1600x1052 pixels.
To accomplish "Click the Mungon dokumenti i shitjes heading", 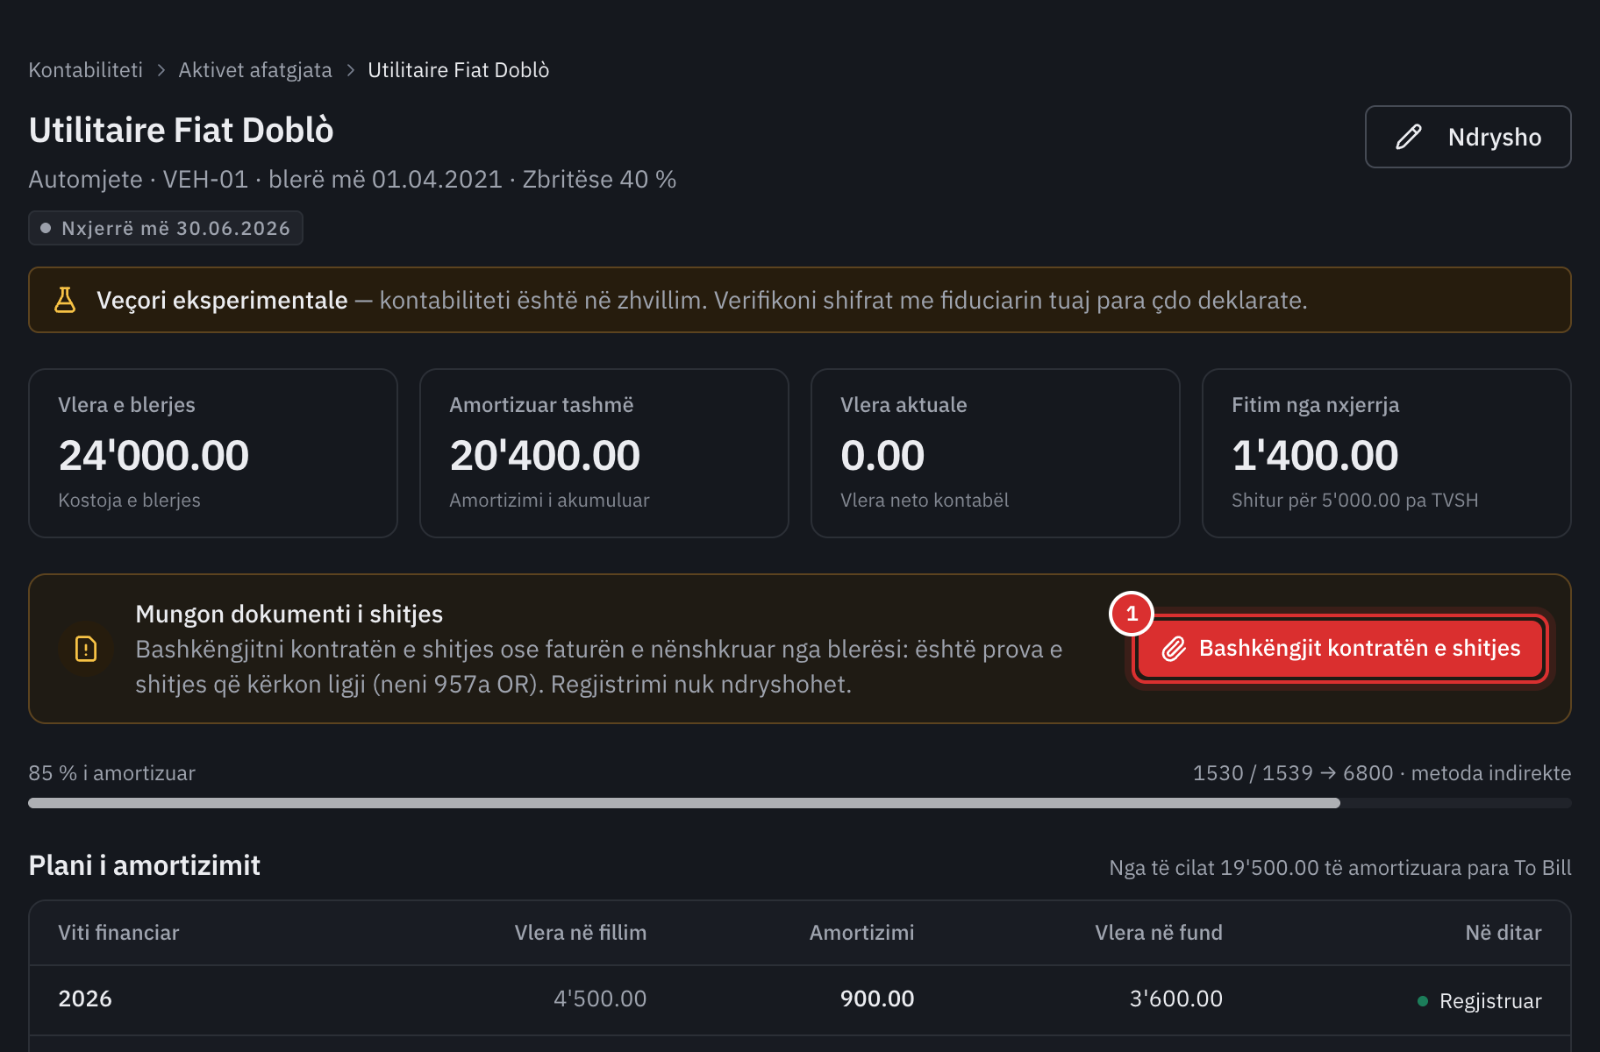I will (x=289, y=614).
